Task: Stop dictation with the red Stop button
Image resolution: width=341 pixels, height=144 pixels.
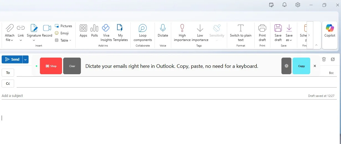Action: pyautogui.click(x=51, y=66)
